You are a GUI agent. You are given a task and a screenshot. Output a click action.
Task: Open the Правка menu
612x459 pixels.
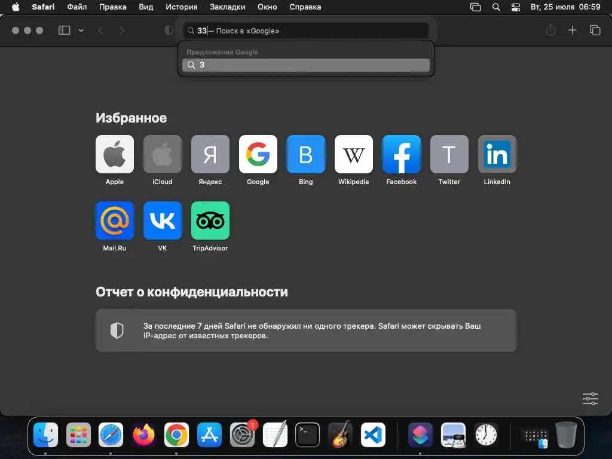[x=113, y=7]
